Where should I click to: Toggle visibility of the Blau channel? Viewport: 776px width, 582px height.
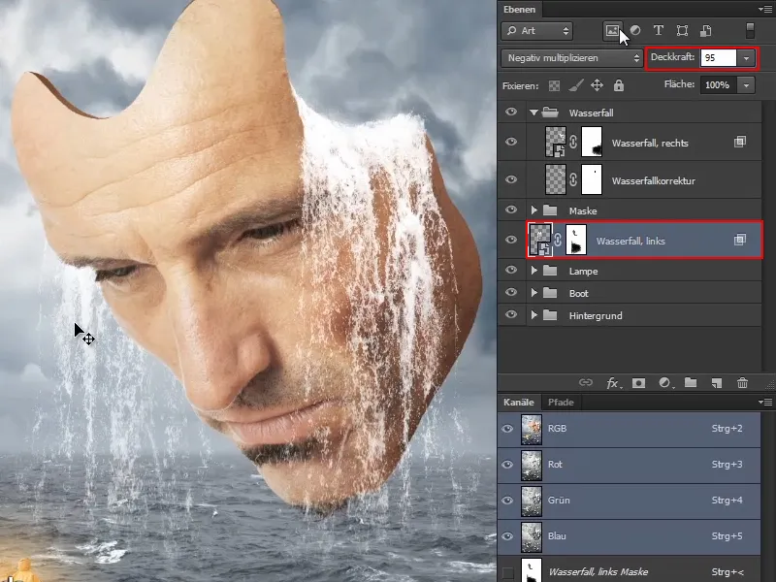[507, 536]
